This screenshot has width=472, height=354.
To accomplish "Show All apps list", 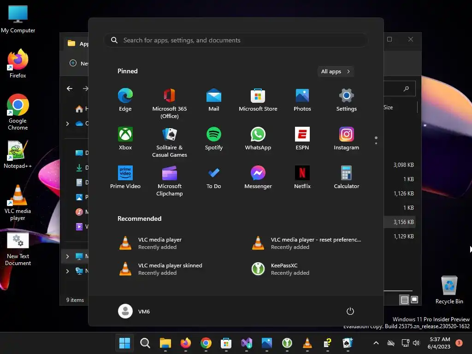I will 336,71.
